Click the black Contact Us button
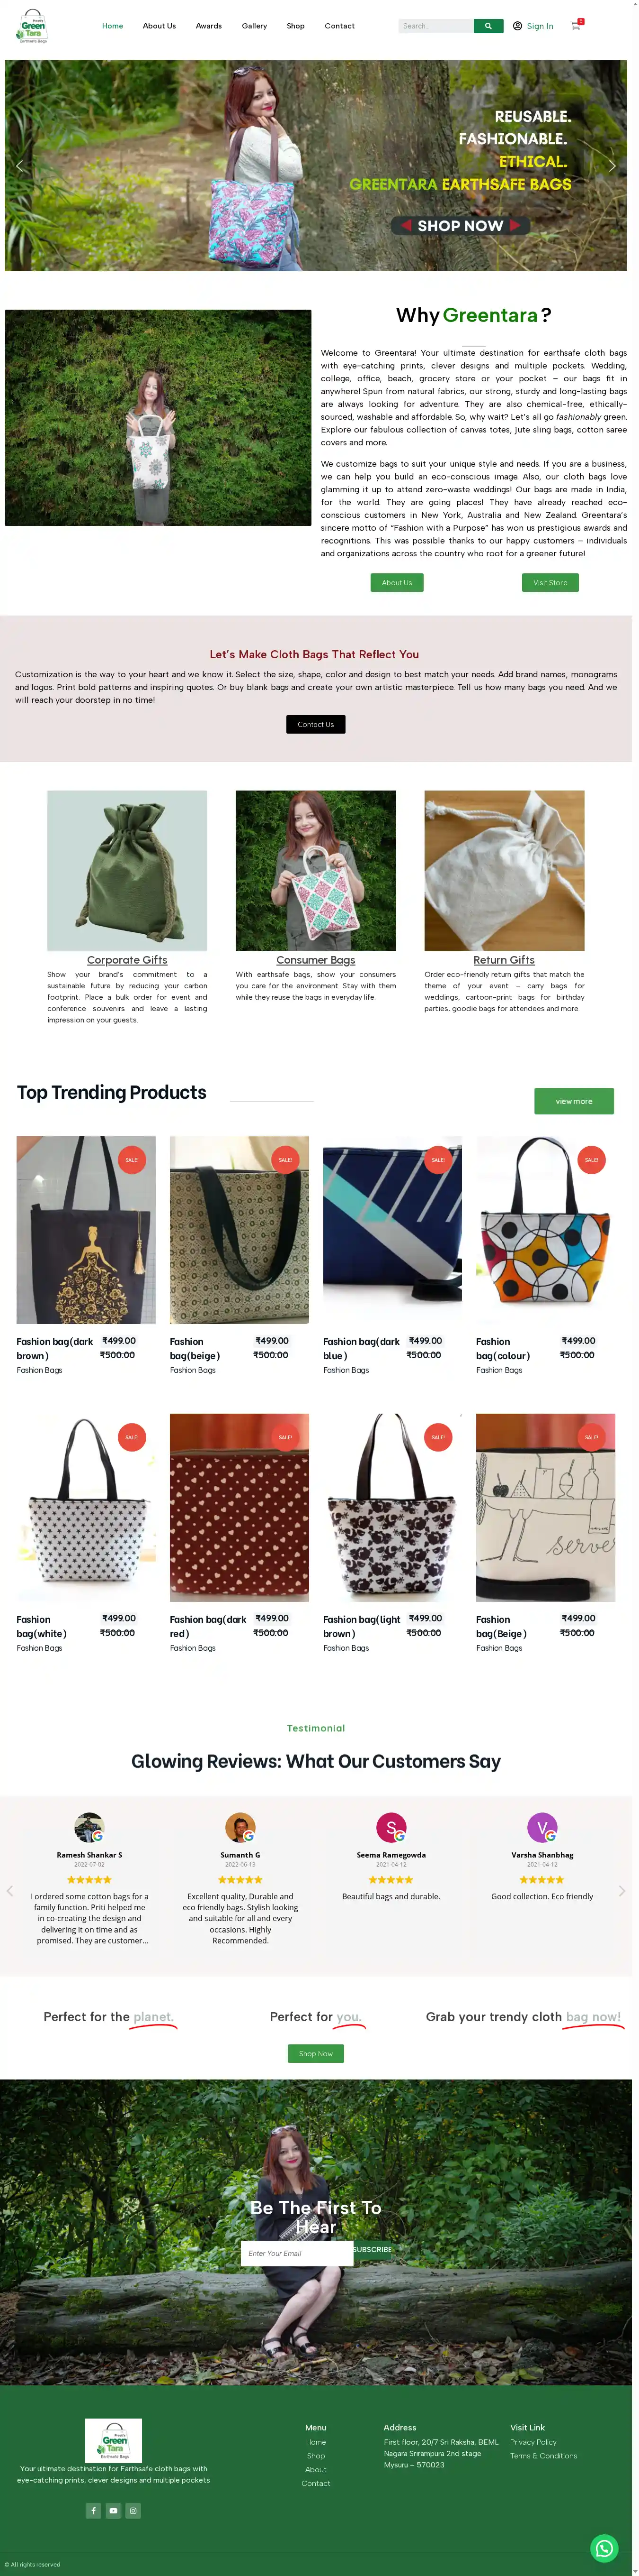Viewport: 639px width, 2576px height. click(x=316, y=724)
